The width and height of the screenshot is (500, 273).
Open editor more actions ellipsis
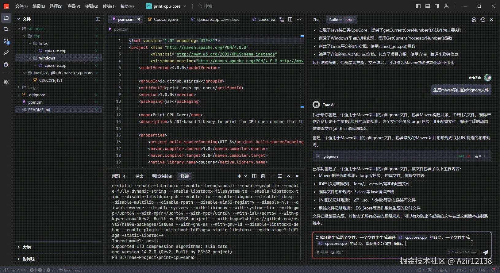coord(299,19)
